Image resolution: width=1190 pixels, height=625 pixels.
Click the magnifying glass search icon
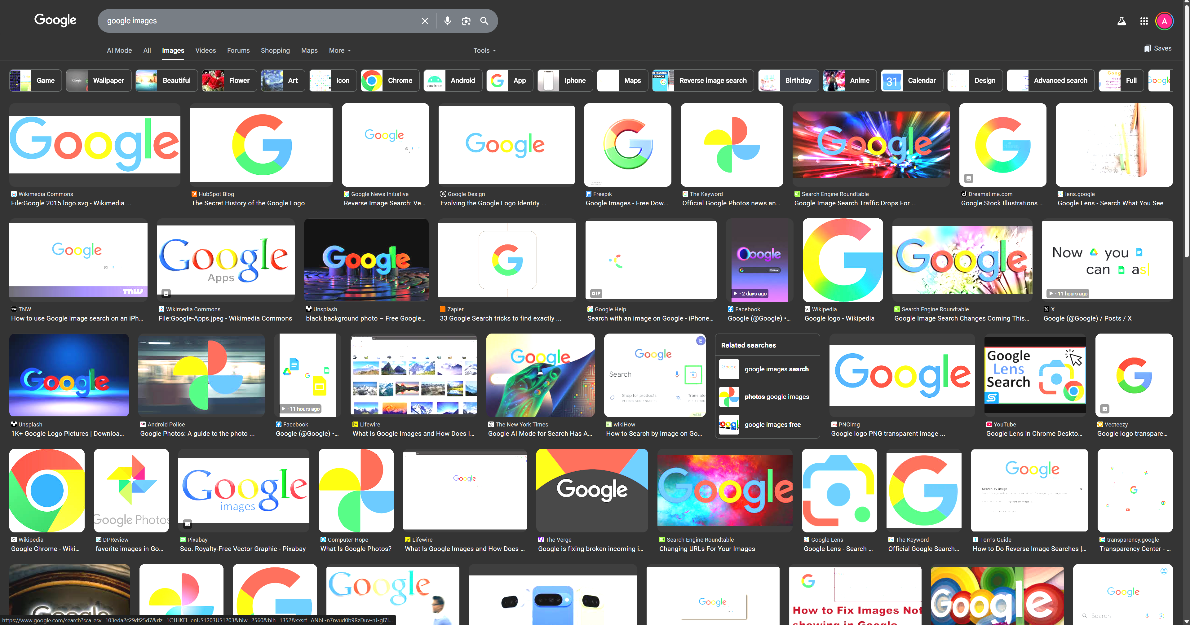coord(484,21)
